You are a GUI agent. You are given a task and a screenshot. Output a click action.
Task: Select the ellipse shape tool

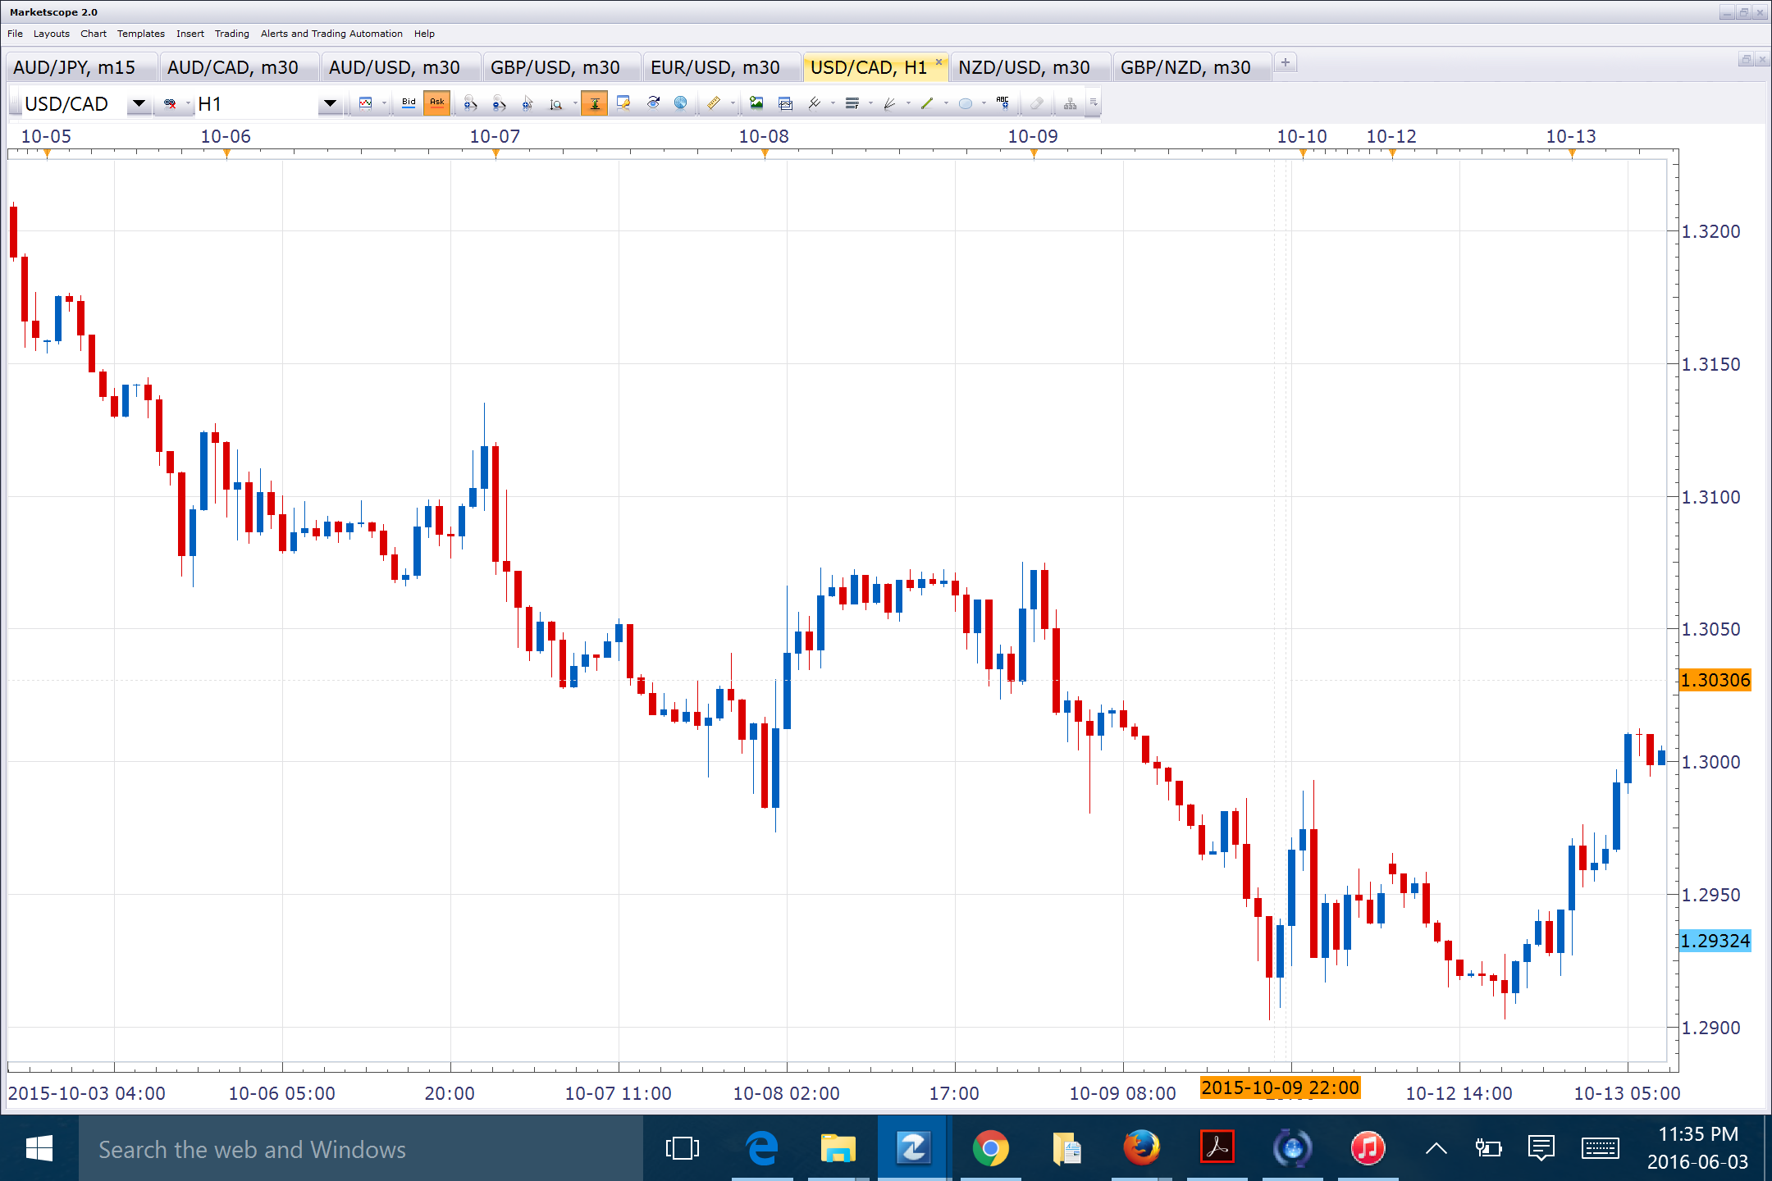[x=966, y=103]
